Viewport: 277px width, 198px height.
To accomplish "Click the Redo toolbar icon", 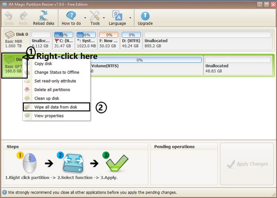I will [x=24, y=16].
